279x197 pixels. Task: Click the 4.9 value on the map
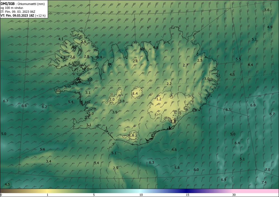(270, 27)
